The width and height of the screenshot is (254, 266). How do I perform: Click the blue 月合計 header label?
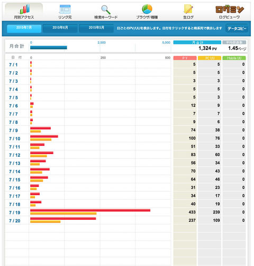point(197,42)
